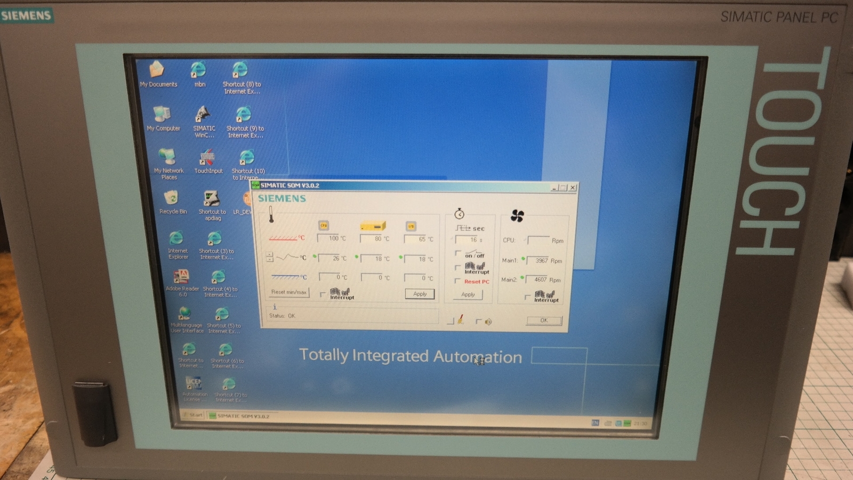
Task: Toggle watchdog on / off checkbox
Action: (457, 253)
